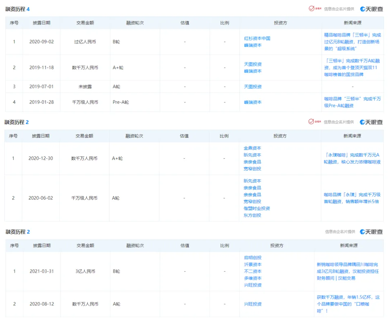Open news about 三顿半 Pre-A轮 financing
Viewport: 389px width, 323px height.
(x=352, y=102)
